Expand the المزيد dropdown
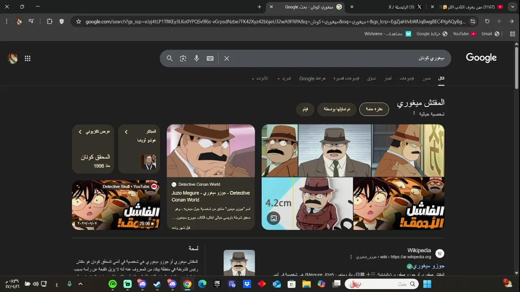 (284, 78)
